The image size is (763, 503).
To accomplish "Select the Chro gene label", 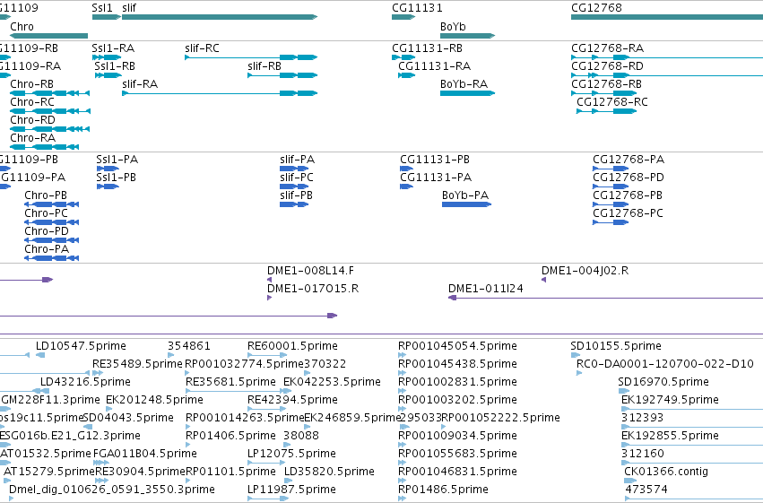I will click(x=22, y=27).
